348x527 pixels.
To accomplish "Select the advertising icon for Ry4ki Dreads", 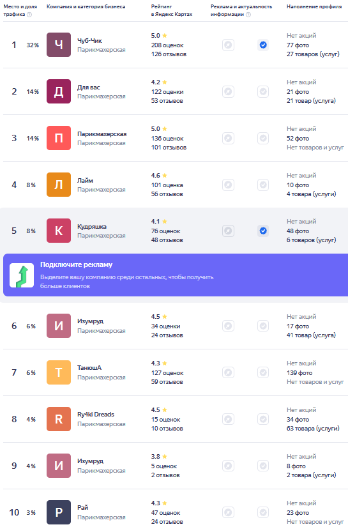I will point(228,419).
